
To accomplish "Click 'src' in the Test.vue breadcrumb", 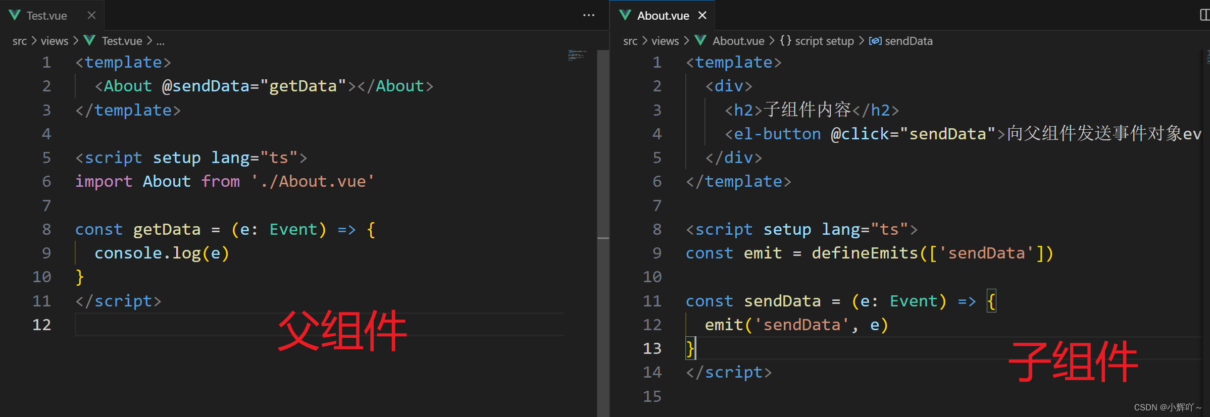I will [x=20, y=41].
